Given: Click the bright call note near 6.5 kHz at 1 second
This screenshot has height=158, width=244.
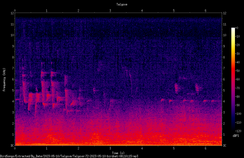Looking at the screenshot, I should tap(44, 73).
